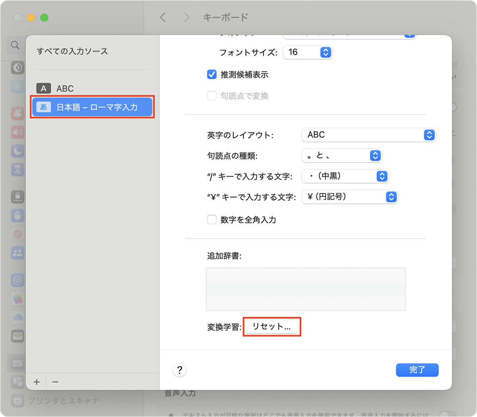Open Trackpad pointing-hand icon in sidebar
The width and height of the screenshot is (477, 417).
(17, 382)
